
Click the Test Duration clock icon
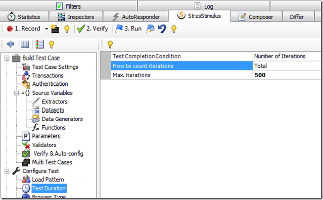pyautogui.click(x=26, y=188)
